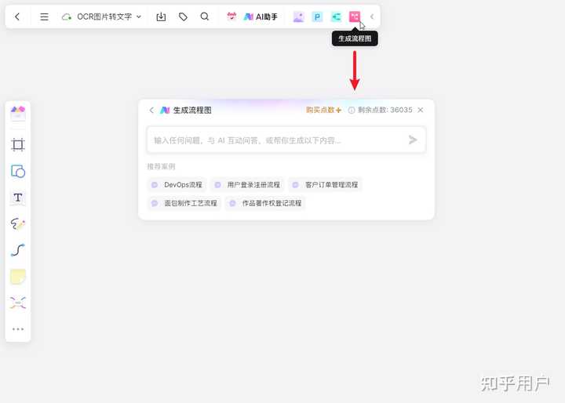Screen dimensions: 565x403
Task: Close the 生成流程图 panel
Action: click(x=421, y=110)
